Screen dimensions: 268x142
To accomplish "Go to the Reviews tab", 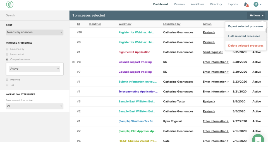I will (x=179, y=4).
